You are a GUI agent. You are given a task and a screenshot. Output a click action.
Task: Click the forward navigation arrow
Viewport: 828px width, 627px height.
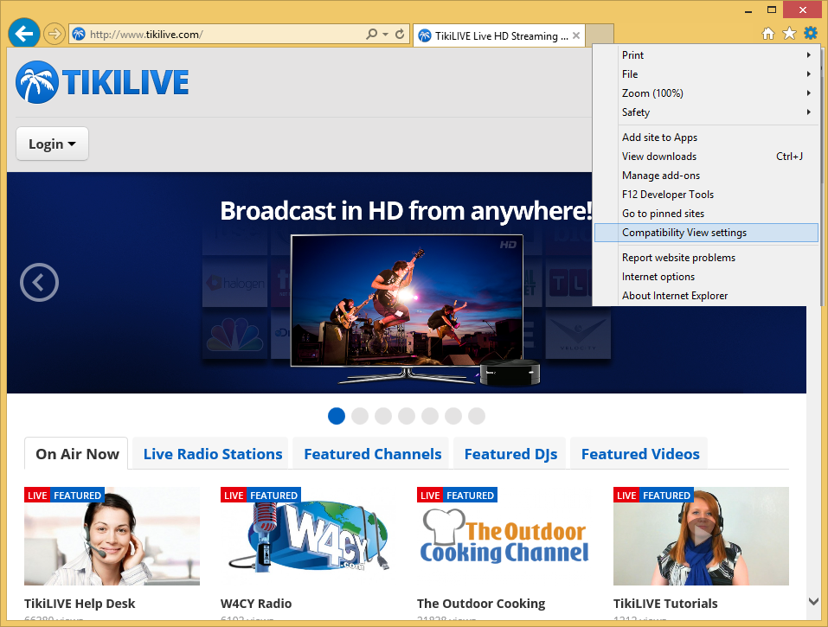[54, 35]
